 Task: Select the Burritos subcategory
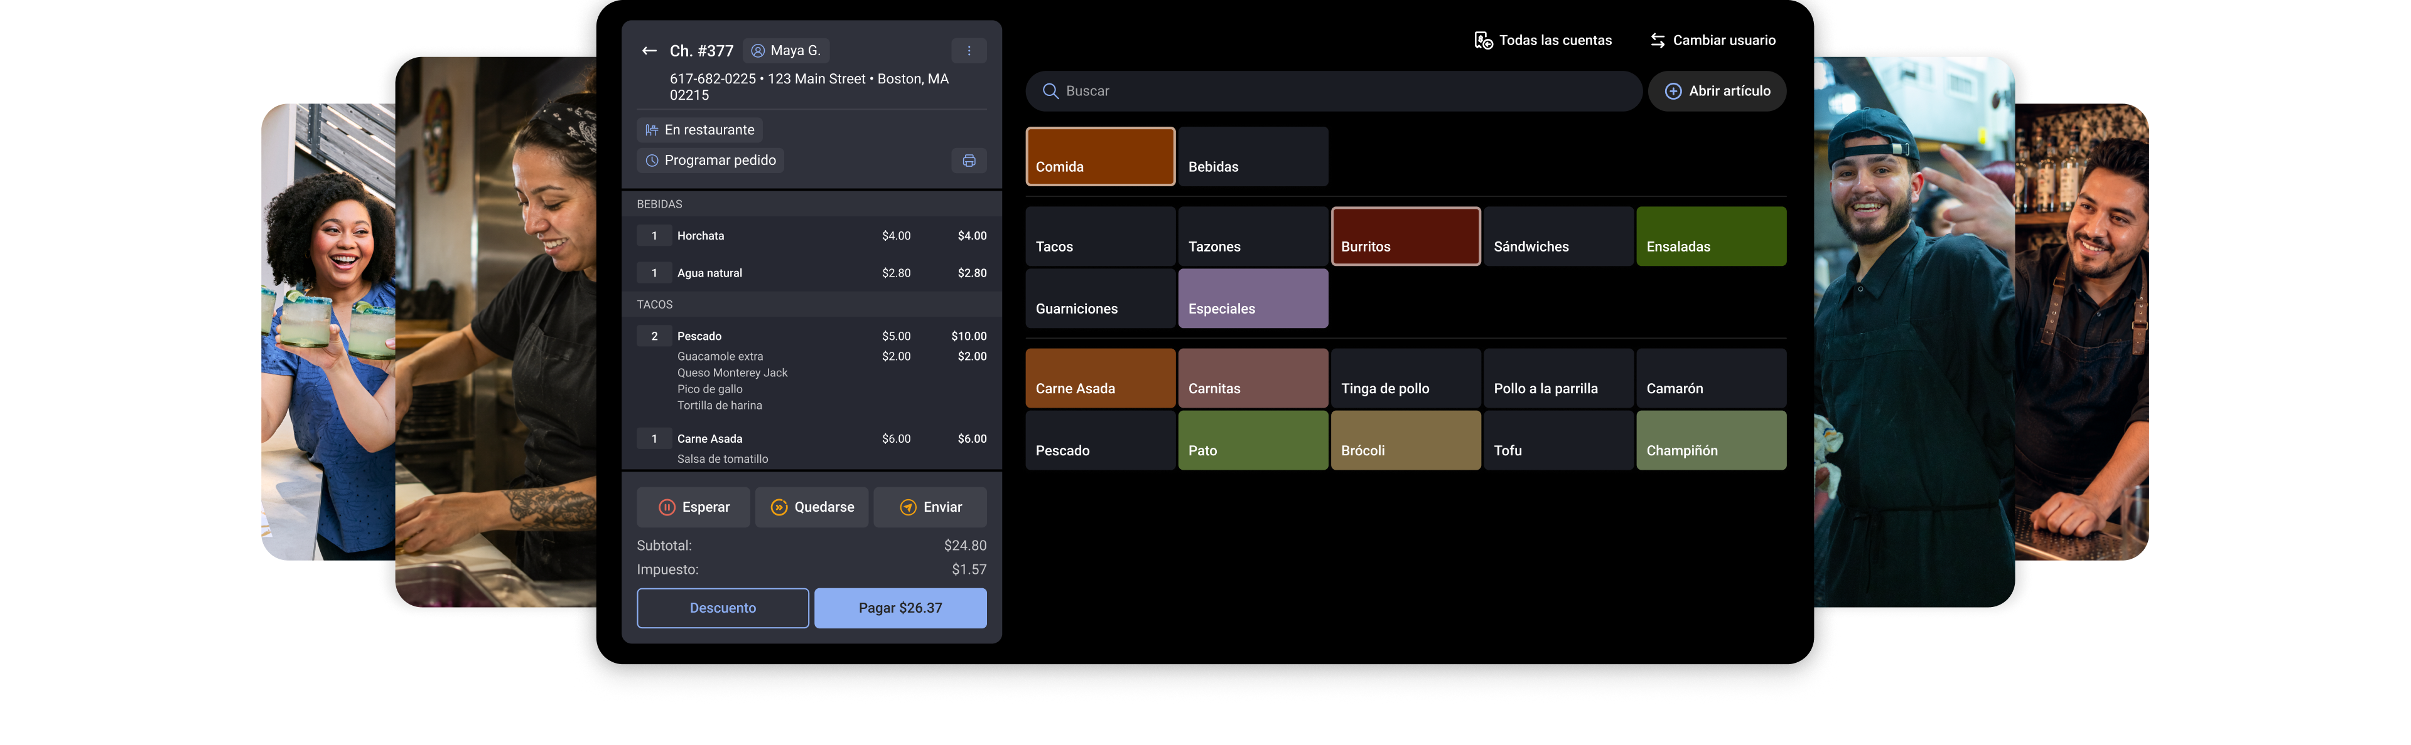[x=1406, y=236]
